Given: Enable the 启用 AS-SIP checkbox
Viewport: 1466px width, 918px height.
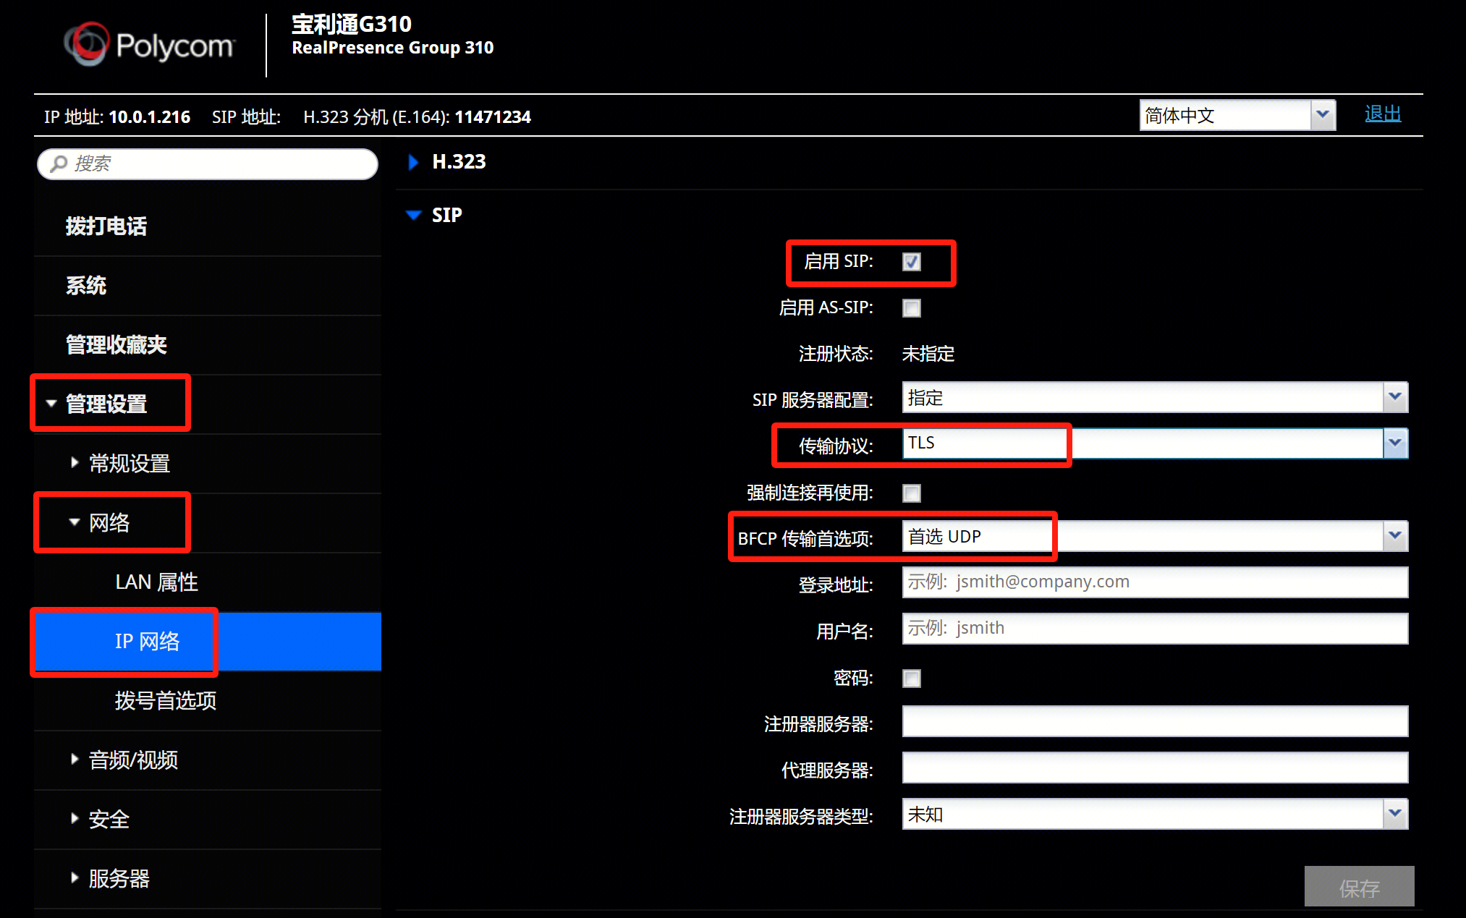Looking at the screenshot, I should pyautogui.click(x=911, y=308).
